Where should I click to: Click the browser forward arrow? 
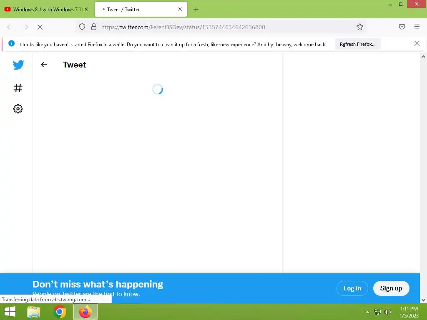(25, 27)
